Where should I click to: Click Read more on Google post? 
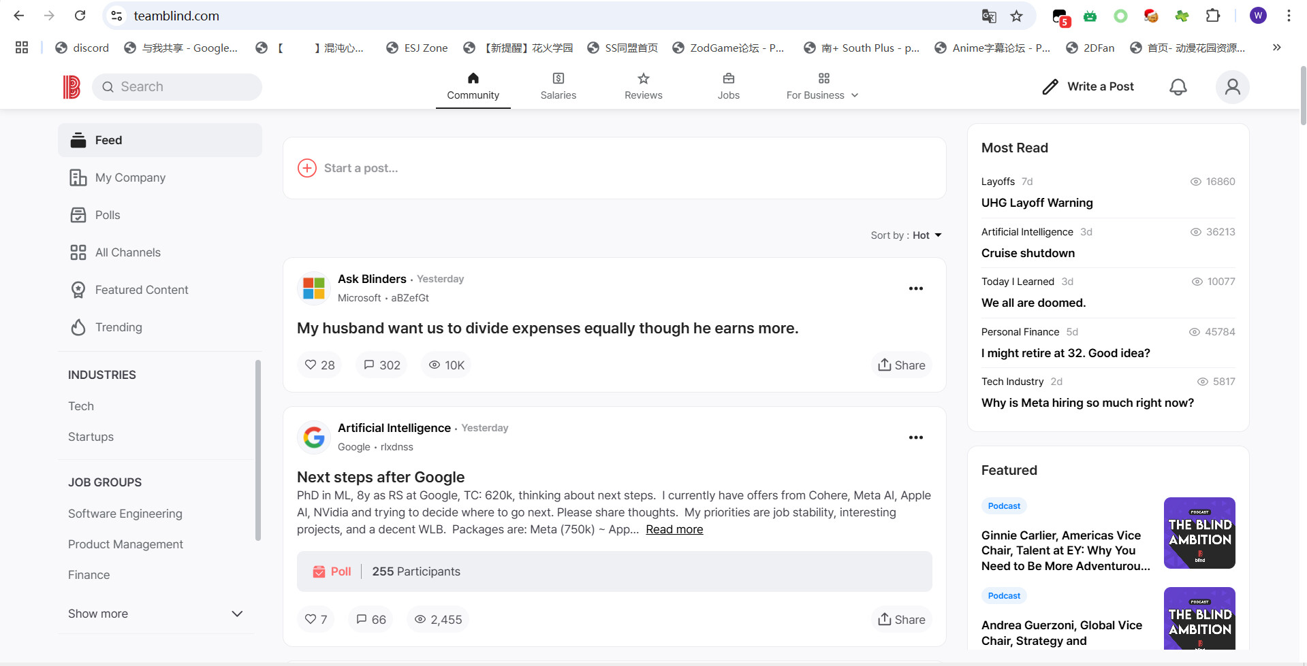674,529
